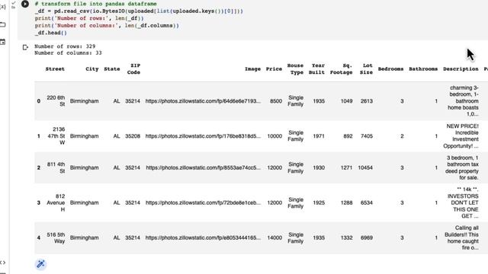Click the year built 1971 cell
Image resolution: width=488 pixels, height=274 pixels.
click(319, 136)
